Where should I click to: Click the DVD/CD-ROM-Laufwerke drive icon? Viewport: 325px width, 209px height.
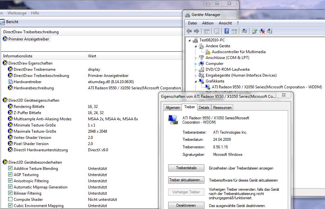coord(201,69)
